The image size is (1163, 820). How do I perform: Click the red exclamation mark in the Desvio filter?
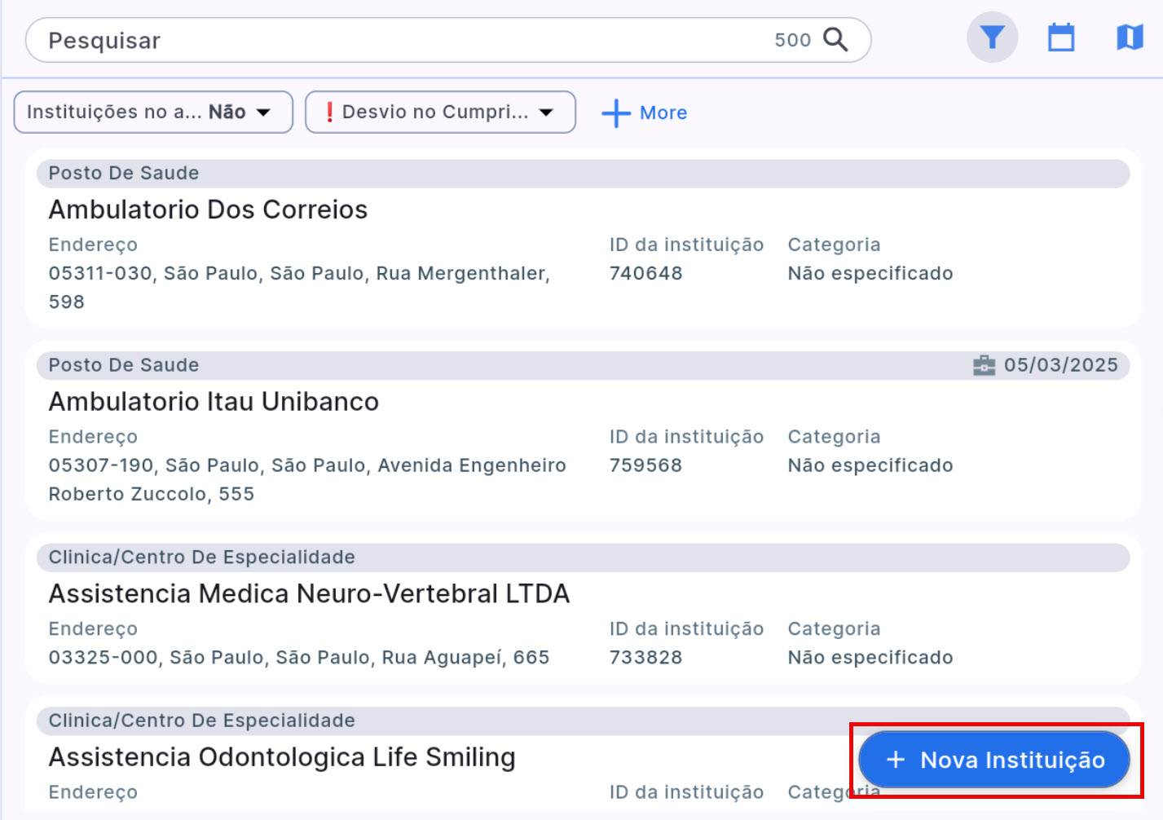329,112
